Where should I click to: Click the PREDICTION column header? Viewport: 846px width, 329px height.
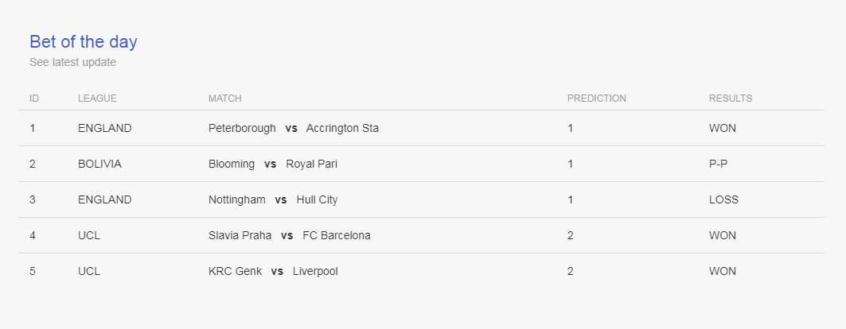click(597, 99)
